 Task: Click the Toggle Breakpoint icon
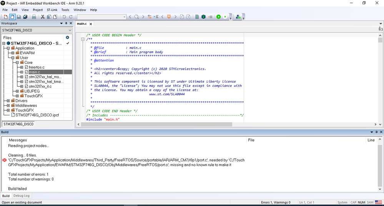[210, 17]
